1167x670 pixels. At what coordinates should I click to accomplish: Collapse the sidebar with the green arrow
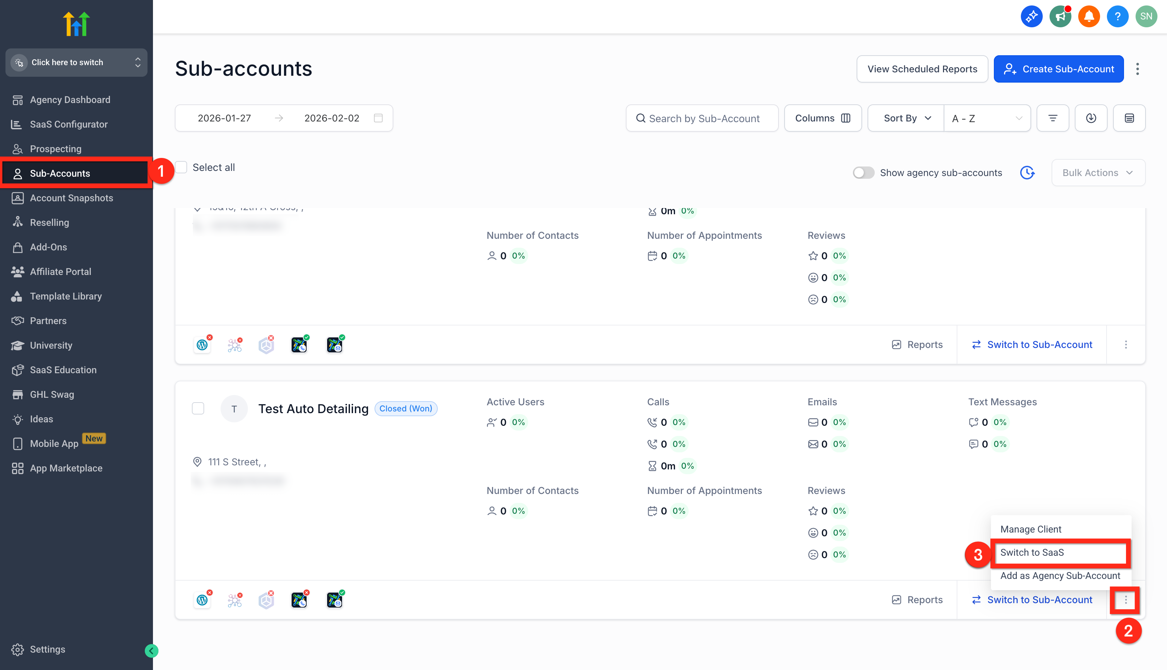click(152, 650)
